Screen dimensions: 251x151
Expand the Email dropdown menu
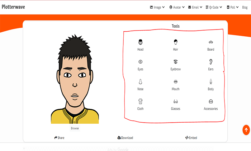(x=195, y=7)
